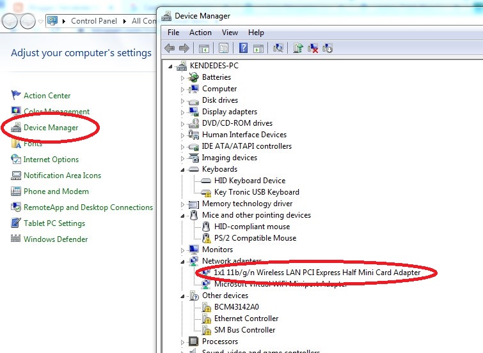Select Ethernet Controller under Other devices
The height and width of the screenshot is (353, 483).
click(x=246, y=319)
